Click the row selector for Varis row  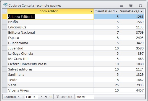(5, 85)
